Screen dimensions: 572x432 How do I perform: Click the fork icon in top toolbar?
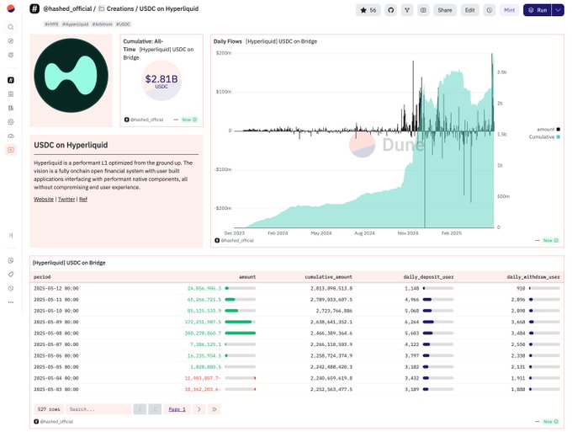click(407, 10)
